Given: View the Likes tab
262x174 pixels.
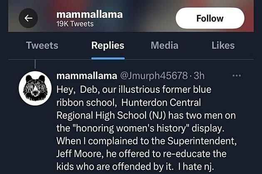Looking at the screenshot, I should [223, 46].
